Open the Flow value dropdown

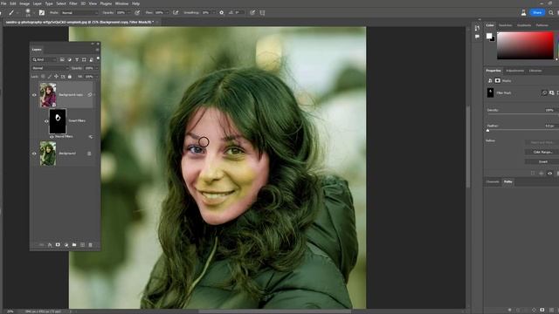pos(167,12)
